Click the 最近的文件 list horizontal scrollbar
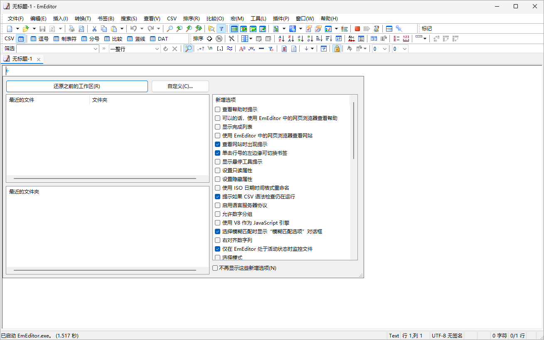Screen dimensions: 544x340 point(105,179)
